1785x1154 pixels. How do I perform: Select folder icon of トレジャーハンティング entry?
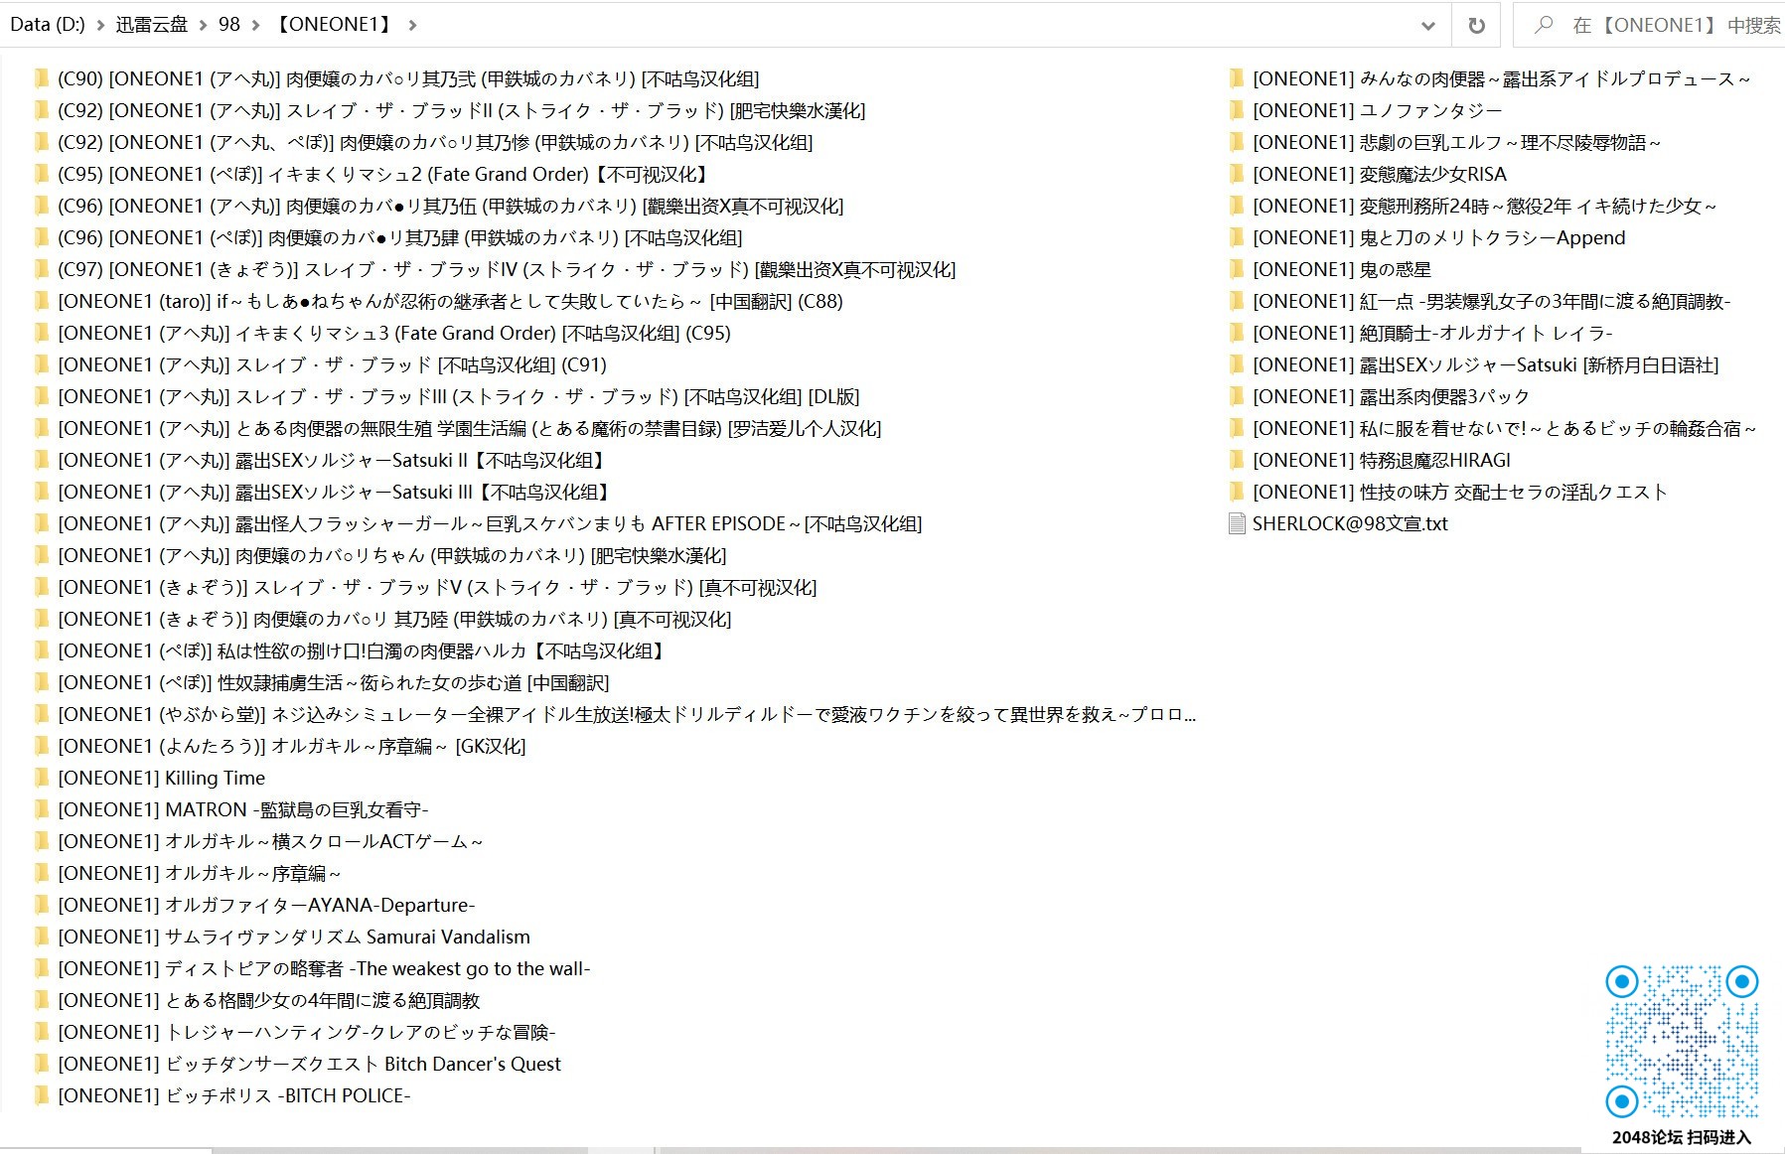coord(41,1032)
